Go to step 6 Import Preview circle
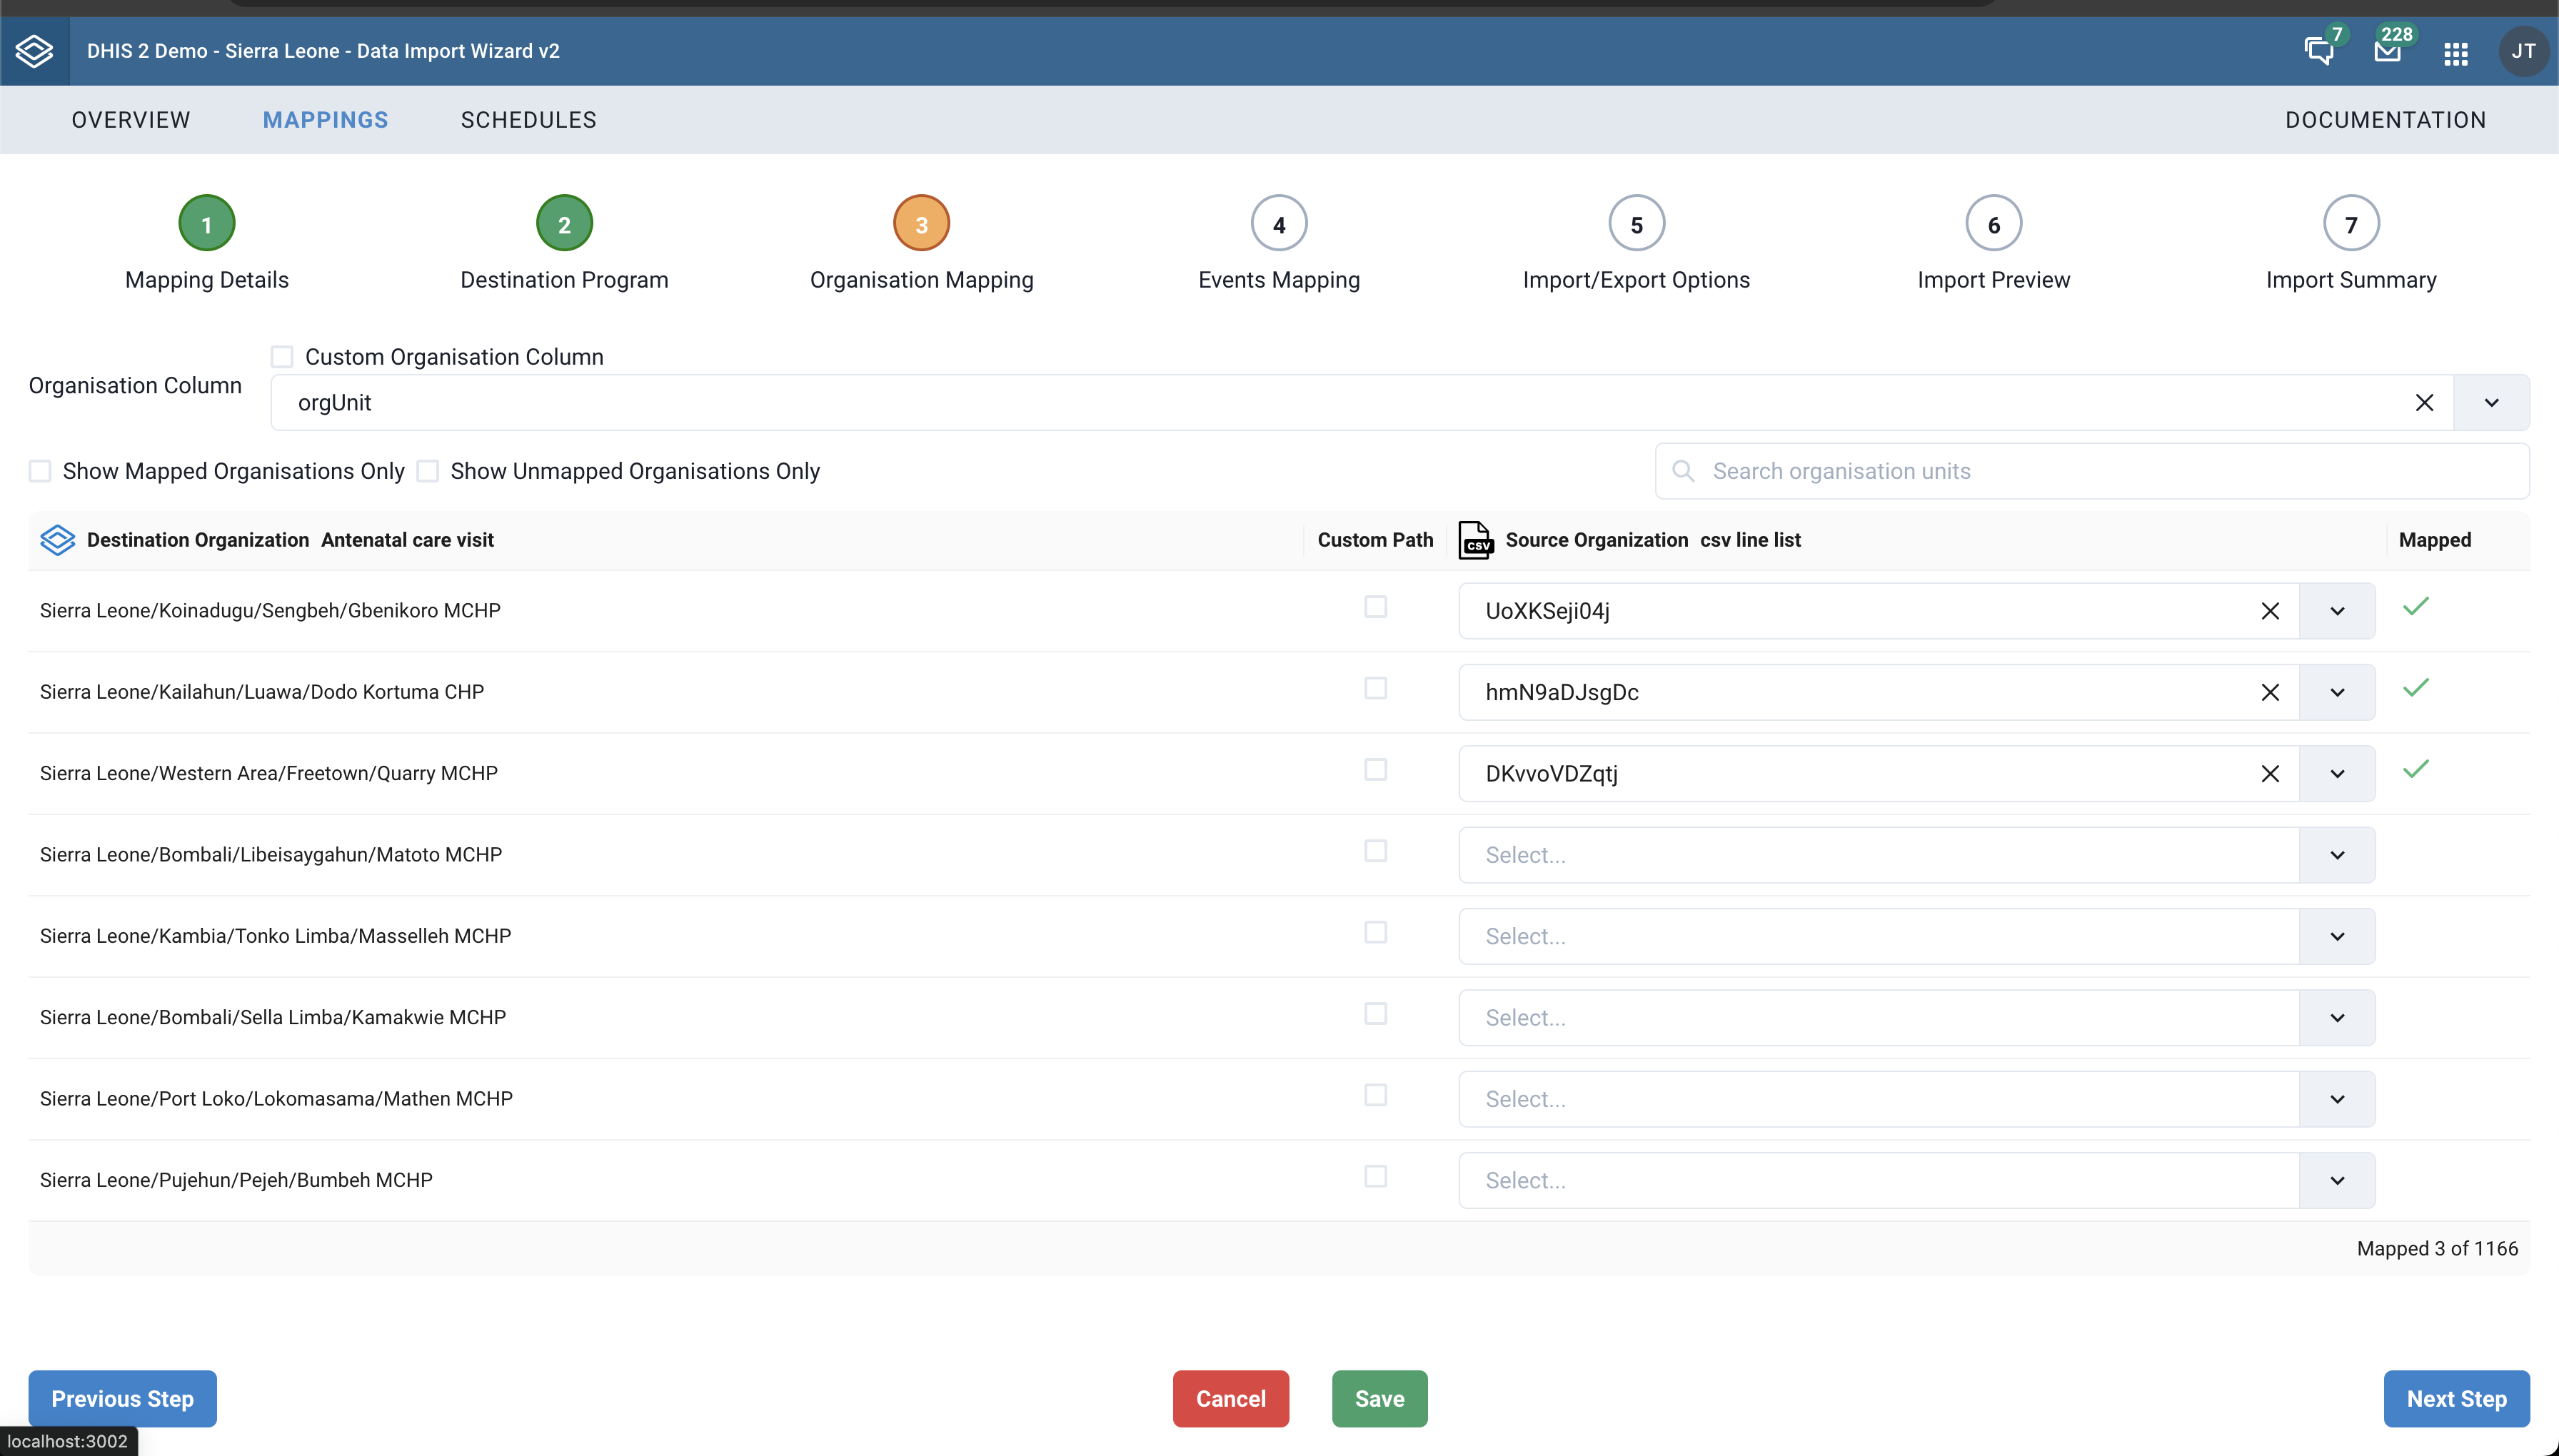 coord(1994,224)
